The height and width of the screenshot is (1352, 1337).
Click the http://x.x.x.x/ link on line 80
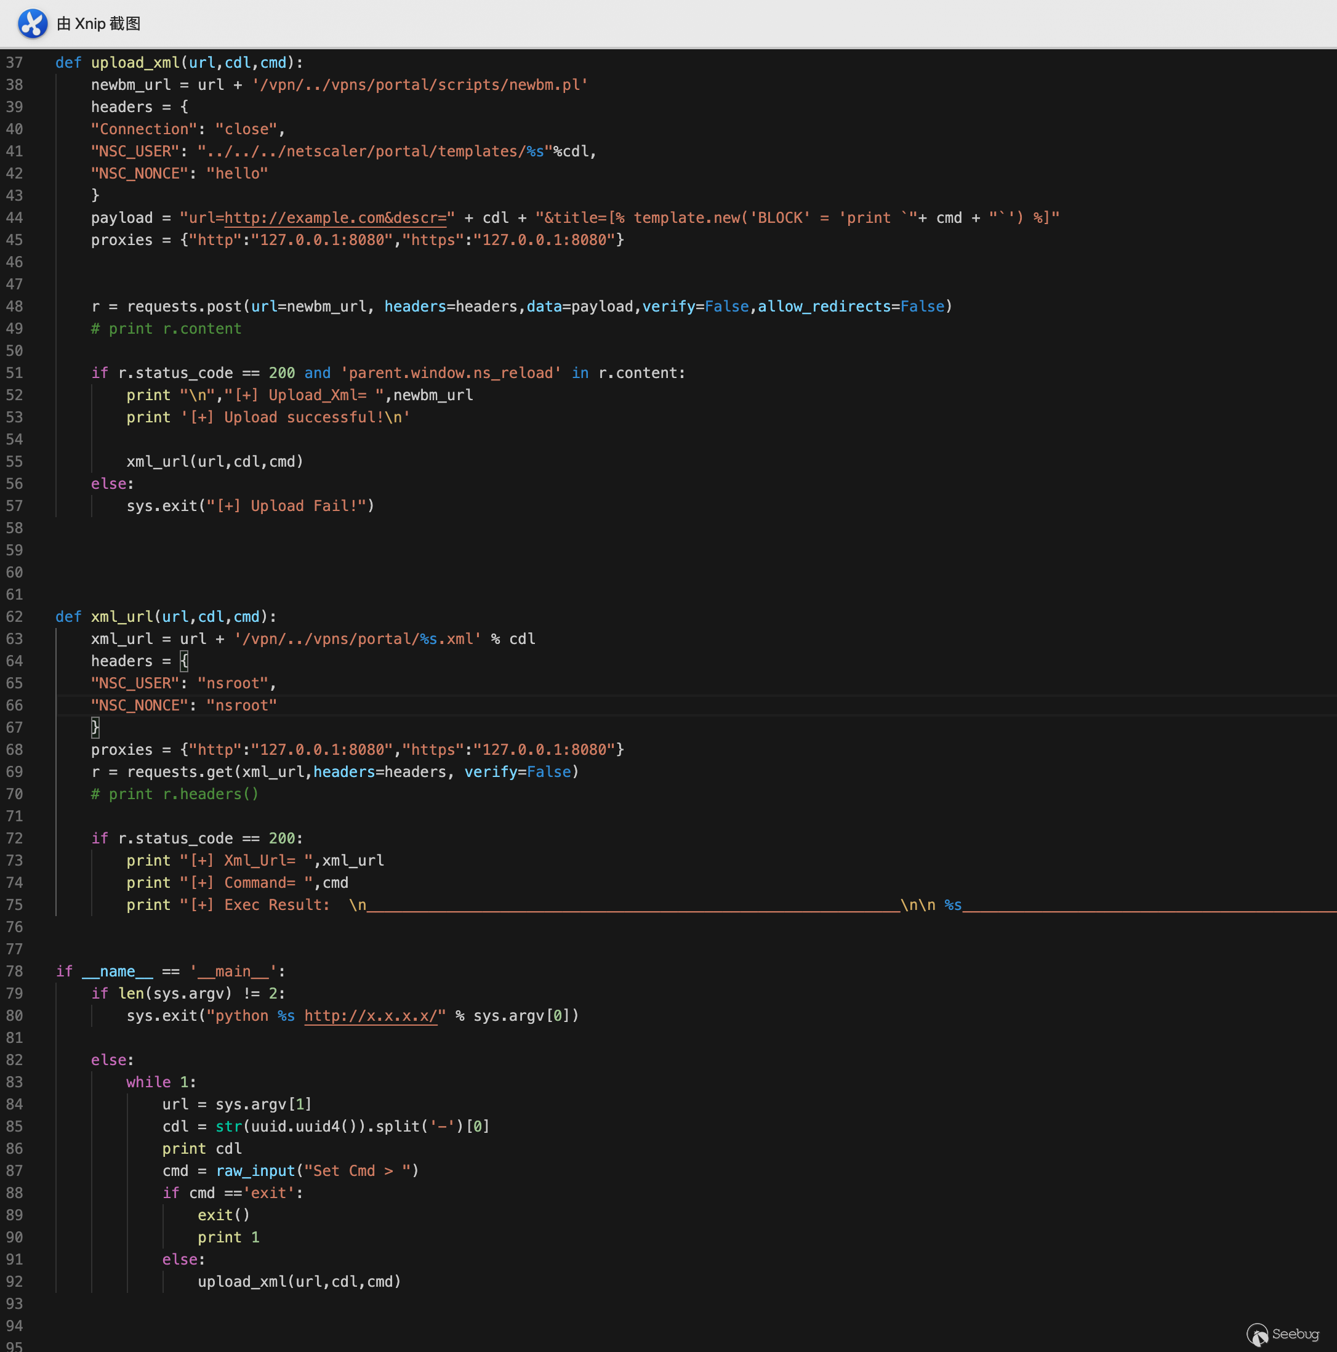click(x=371, y=1015)
